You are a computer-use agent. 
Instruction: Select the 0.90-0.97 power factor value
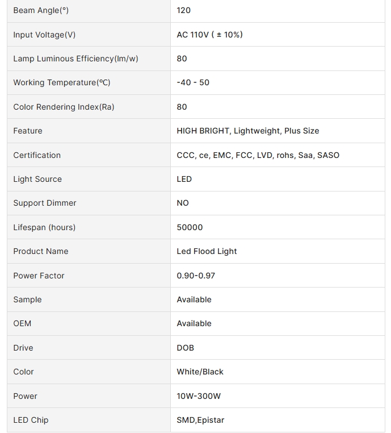point(196,276)
